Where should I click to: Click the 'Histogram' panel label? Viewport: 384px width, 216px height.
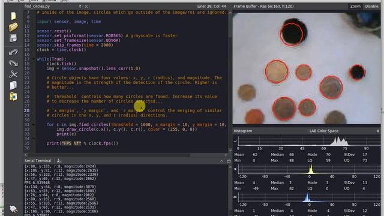pyautogui.click(x=242, y=131)
